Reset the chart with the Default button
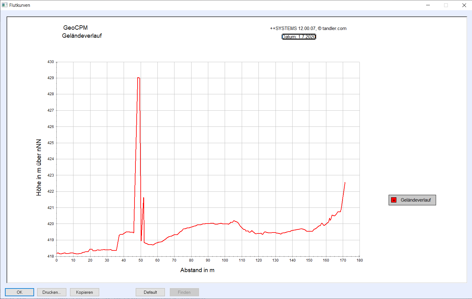Viewport: 472px width, 299px height. click(x=150, y=292)
